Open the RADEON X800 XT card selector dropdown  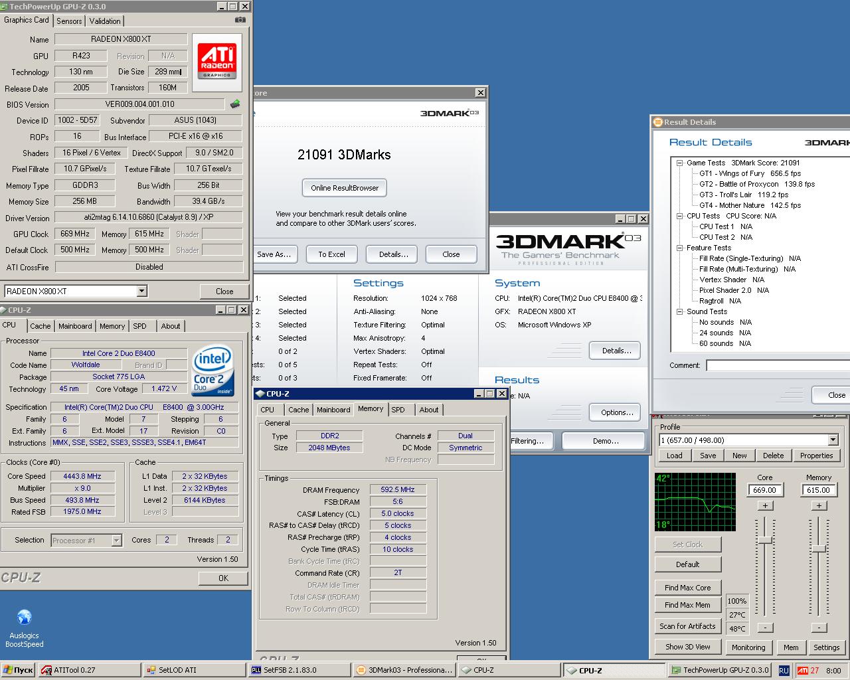(141, 291)
